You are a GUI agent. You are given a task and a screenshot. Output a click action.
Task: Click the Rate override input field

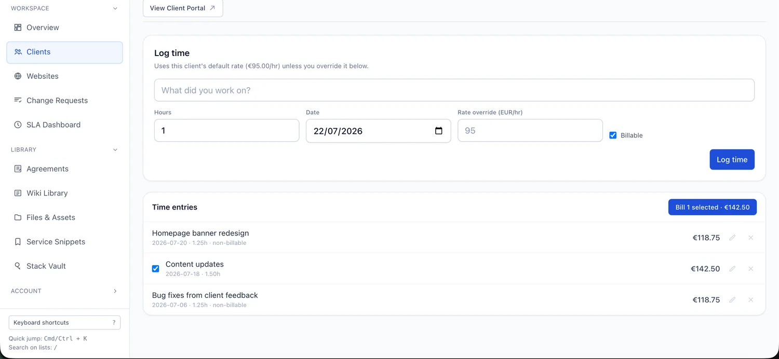(x=530, y=131)
